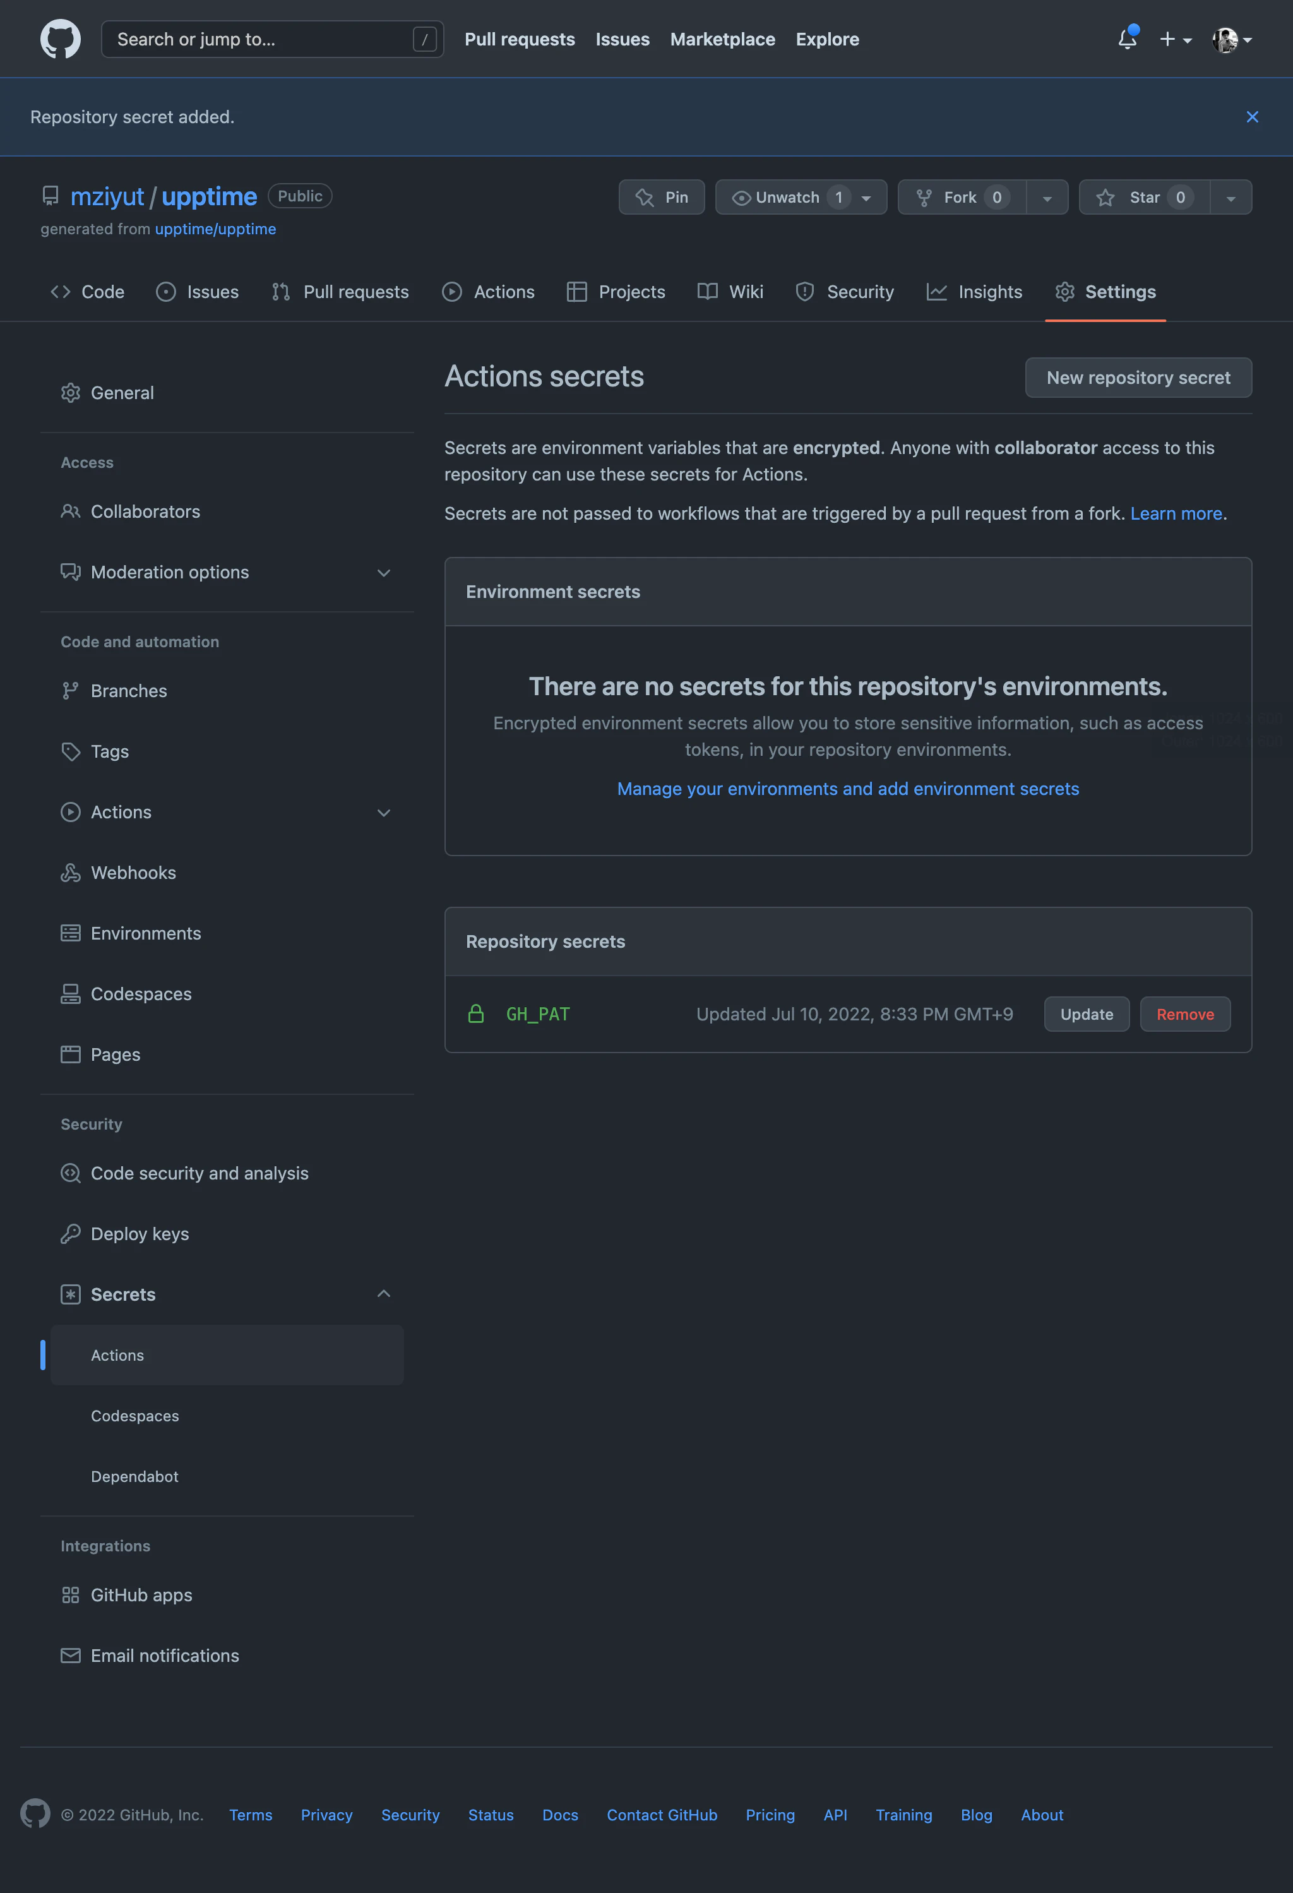Switch to the repository Security tab
The height and width of the screenshot is (1893, 1293).
(x=845, y=292)
